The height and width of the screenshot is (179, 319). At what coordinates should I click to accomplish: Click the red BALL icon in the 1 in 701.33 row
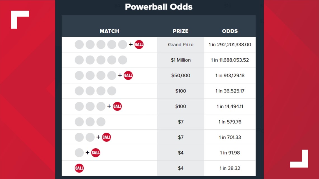(106, 137)
